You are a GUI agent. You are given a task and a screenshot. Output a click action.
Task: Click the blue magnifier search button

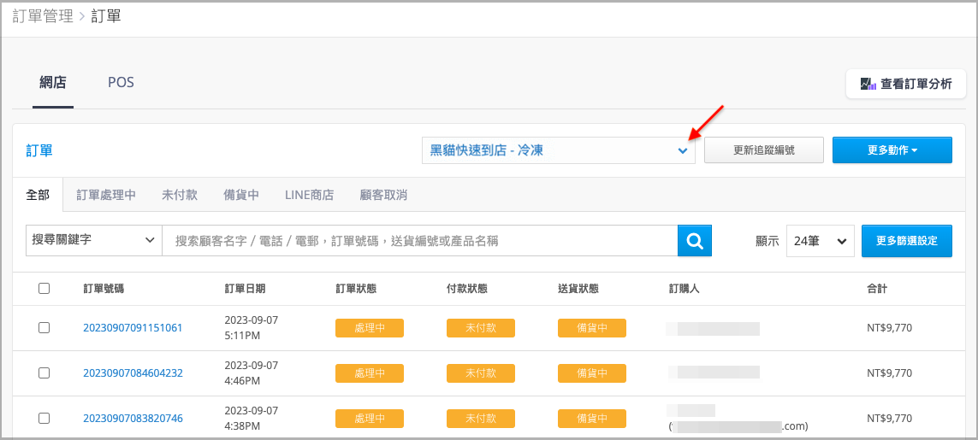[694, 241]
